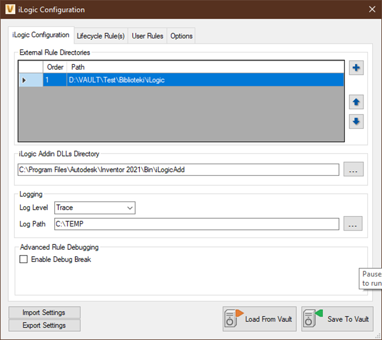The width and height of the screenshot is (382, 340).
Task: Click the Addin DLLs directory path field
Action: [178, 169]
